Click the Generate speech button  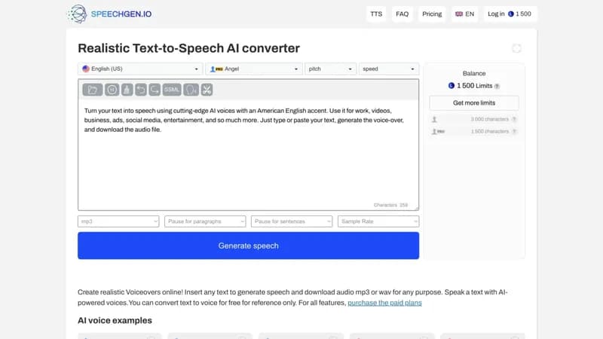(249, 246)
